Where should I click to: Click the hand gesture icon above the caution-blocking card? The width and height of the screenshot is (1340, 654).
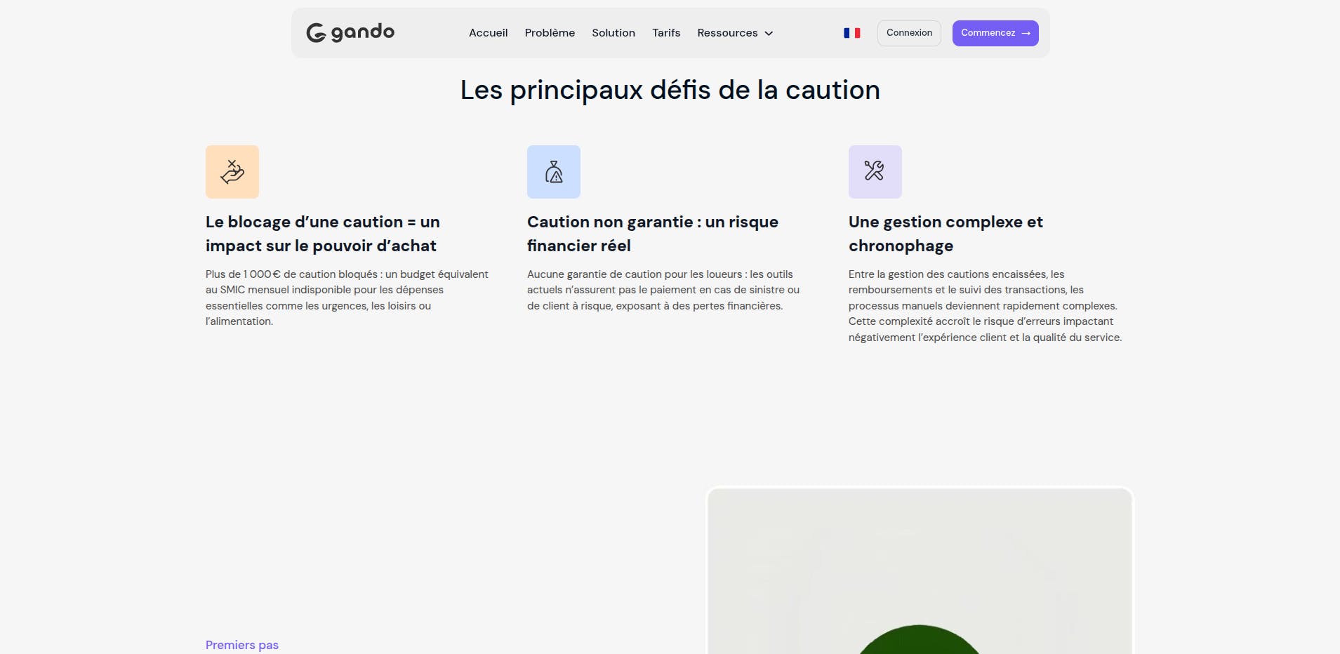point(232,171)
